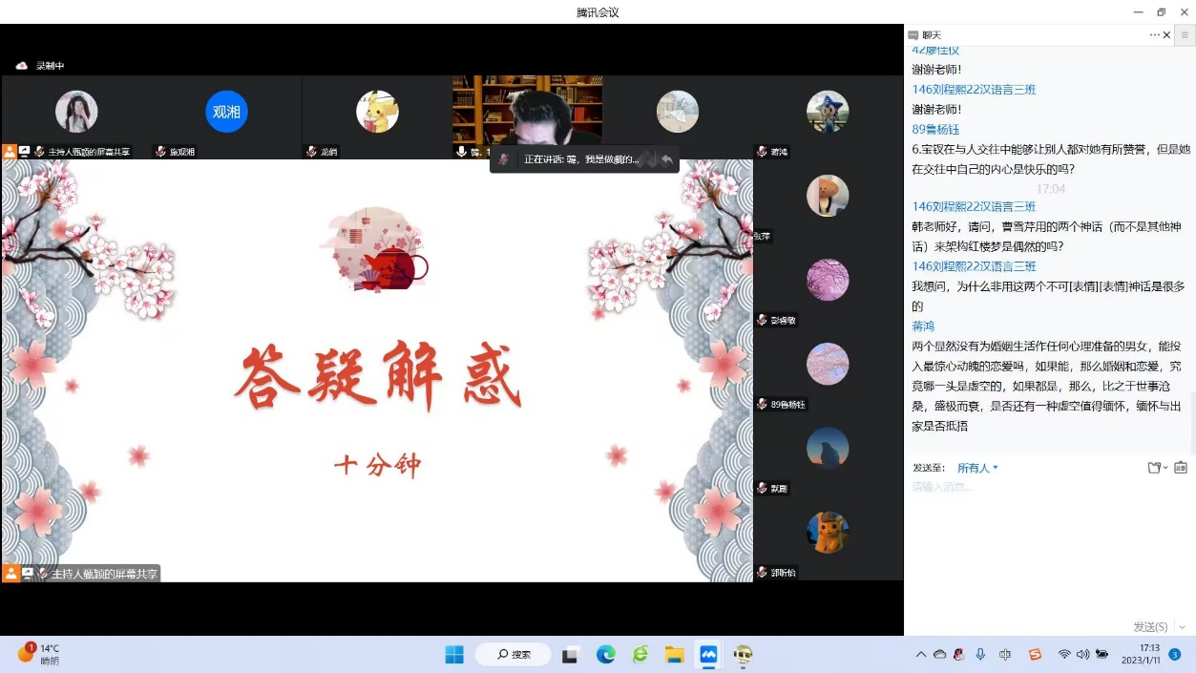
Task: Click sender name 蒋鸿 in chat
Action: click(x=925, y=326)
